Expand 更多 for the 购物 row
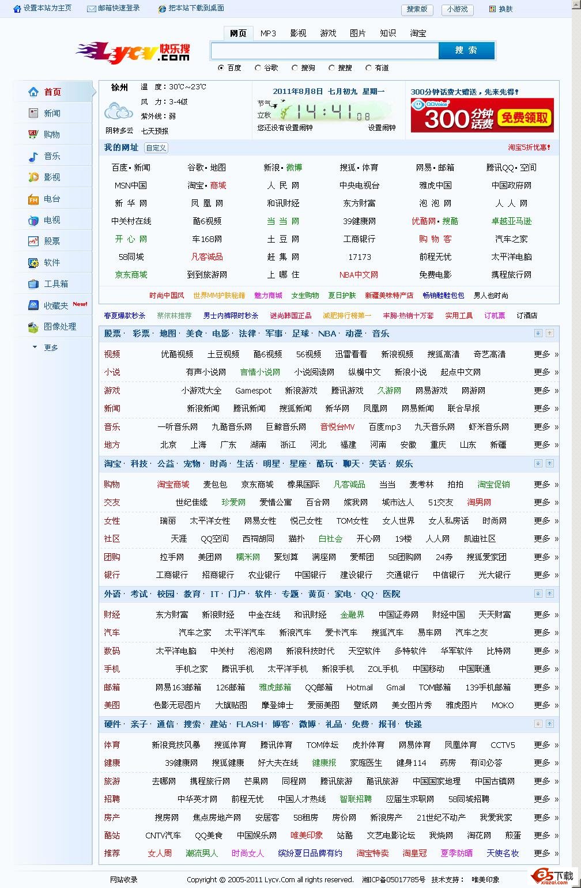This screenshot has width=581, height=888. (x=545, y=485)
